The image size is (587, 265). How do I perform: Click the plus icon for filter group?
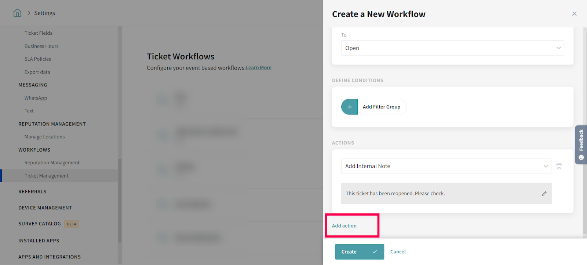tap(350, 107)
